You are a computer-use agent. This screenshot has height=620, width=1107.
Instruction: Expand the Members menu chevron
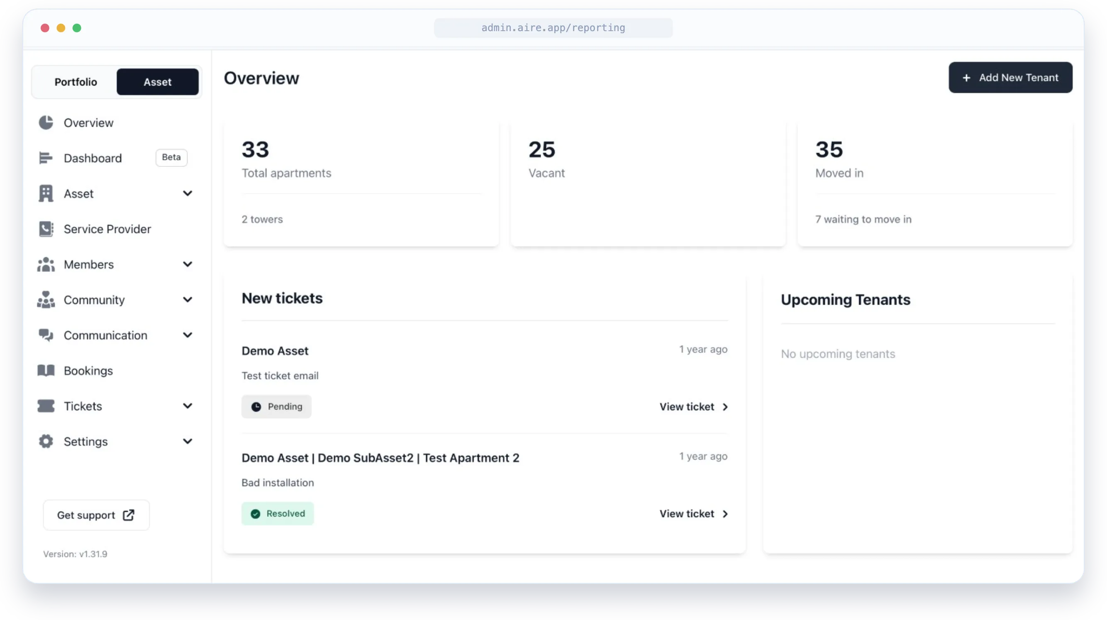tap(188, 264)
